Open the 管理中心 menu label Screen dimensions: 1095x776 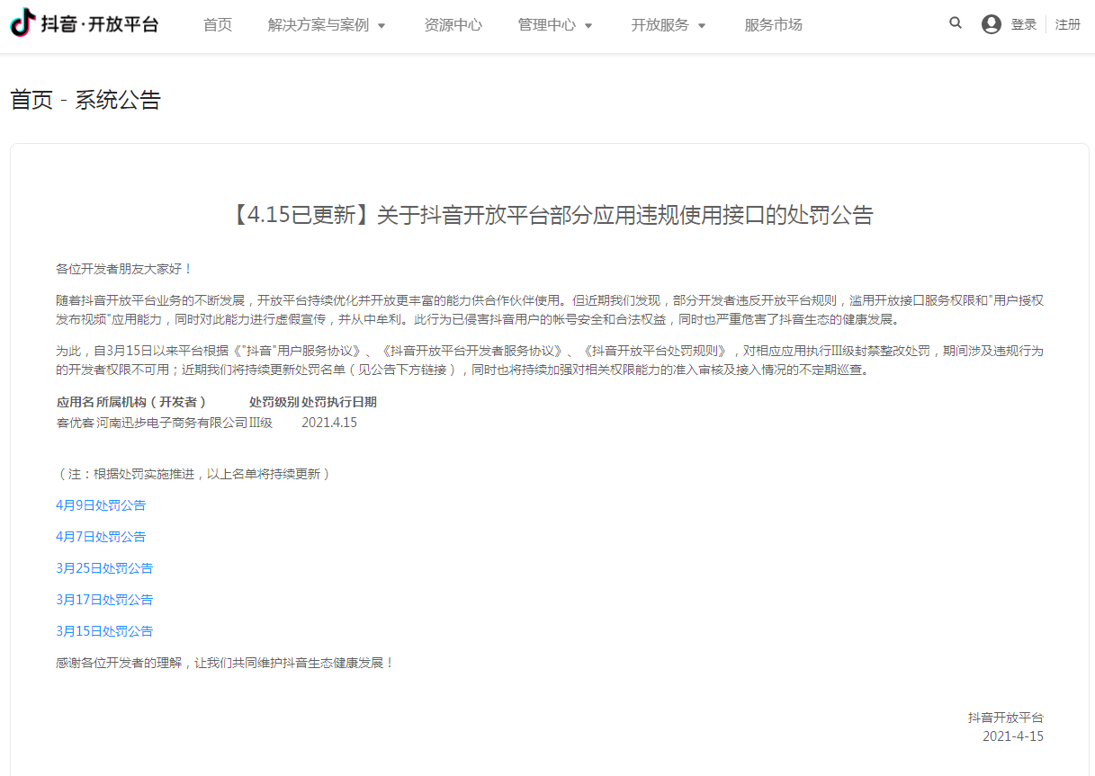547,25
